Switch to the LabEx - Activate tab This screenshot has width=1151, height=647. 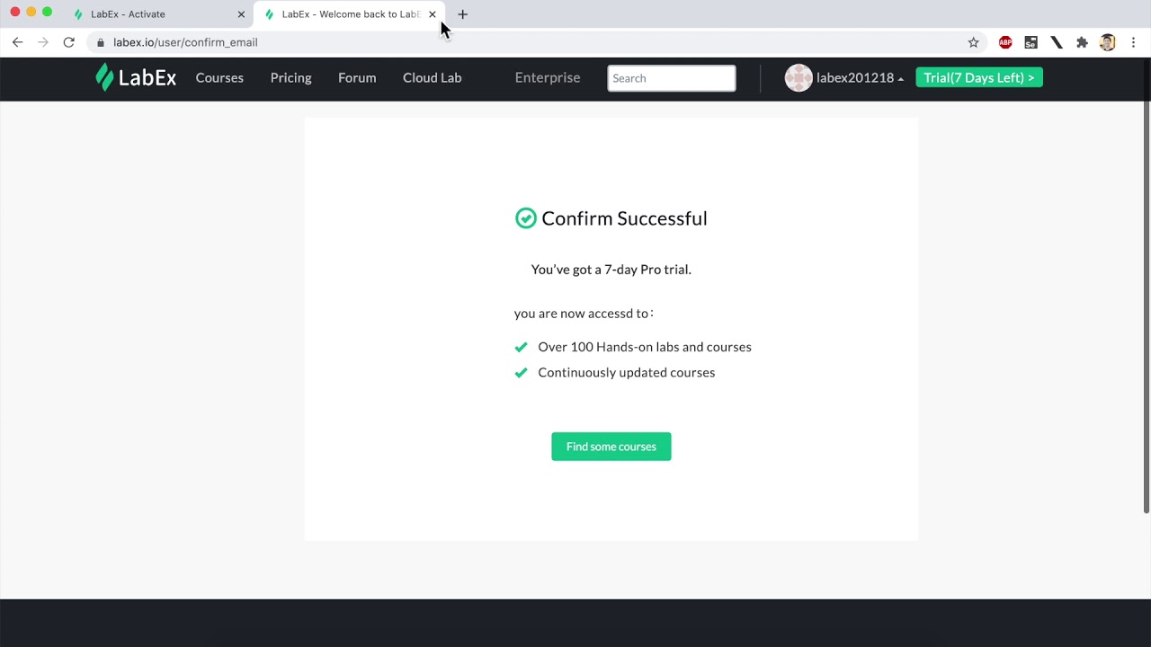click(158, 14)
